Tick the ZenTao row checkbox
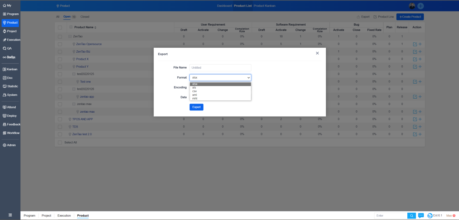The height and width of the screenshot is (220, 459). pyautogui.click(x=60, y=37)
